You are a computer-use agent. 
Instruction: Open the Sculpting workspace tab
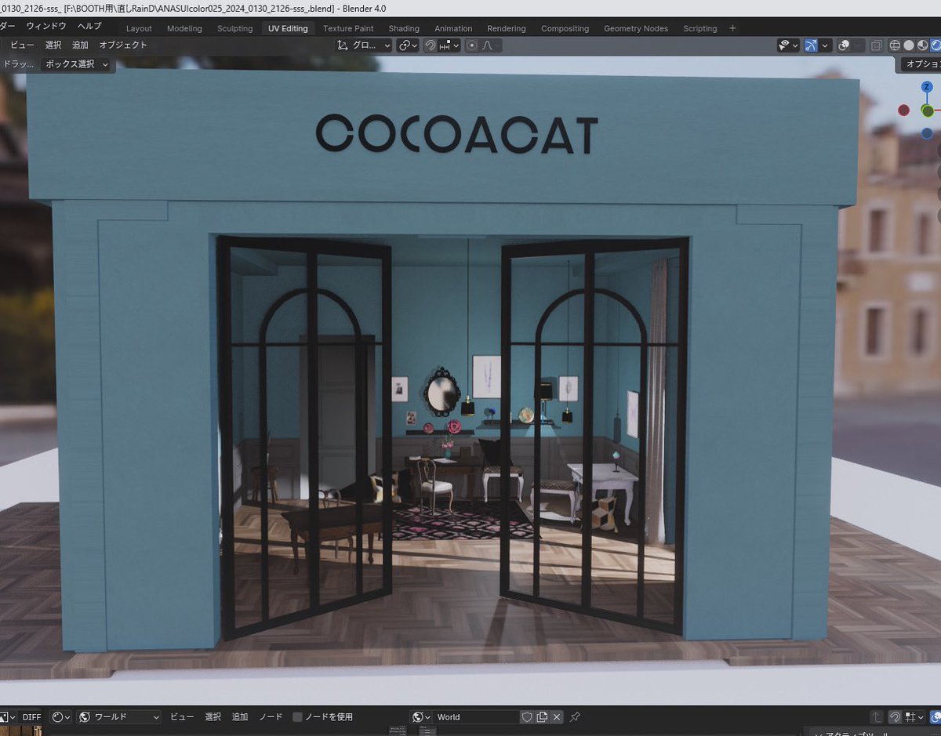point(235,28)
